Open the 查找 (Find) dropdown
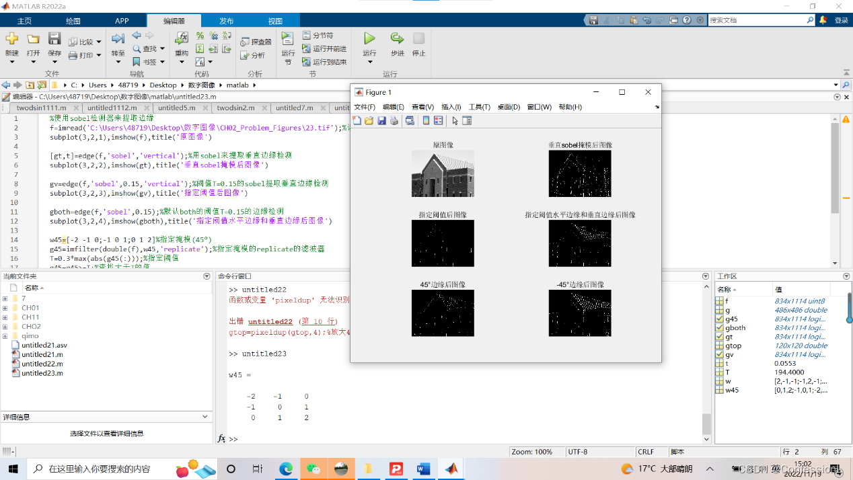 coord(163,48)
